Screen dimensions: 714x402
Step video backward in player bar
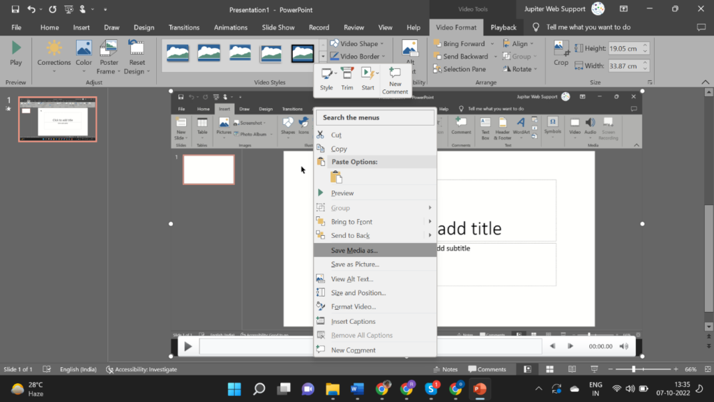tap(552, 346)
